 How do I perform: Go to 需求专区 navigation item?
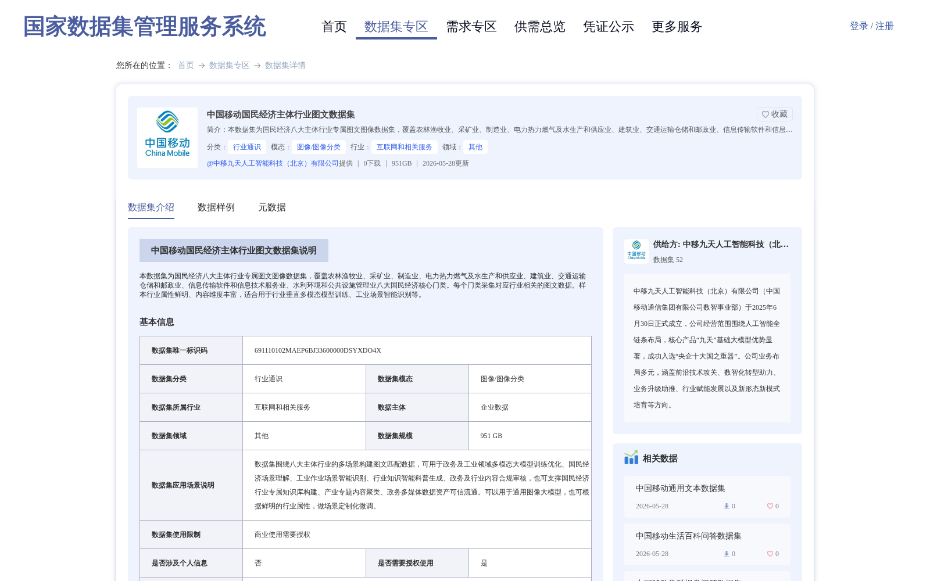[x=471, y=27]
